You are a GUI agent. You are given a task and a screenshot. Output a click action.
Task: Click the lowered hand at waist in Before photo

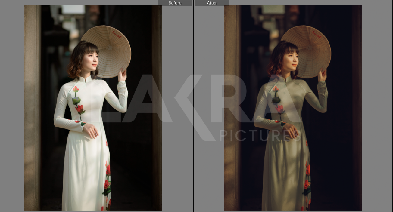pos(91,131)
